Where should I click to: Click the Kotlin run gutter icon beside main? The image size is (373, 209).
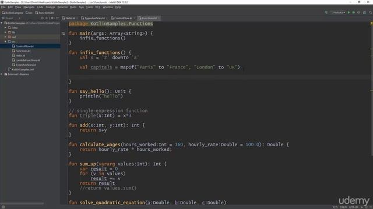[63, 34]
